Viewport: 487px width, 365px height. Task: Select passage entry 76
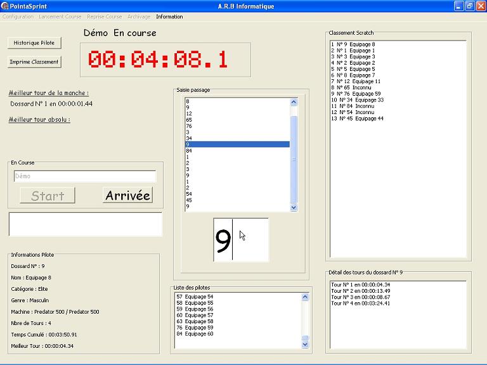click(x=237, y=126)
